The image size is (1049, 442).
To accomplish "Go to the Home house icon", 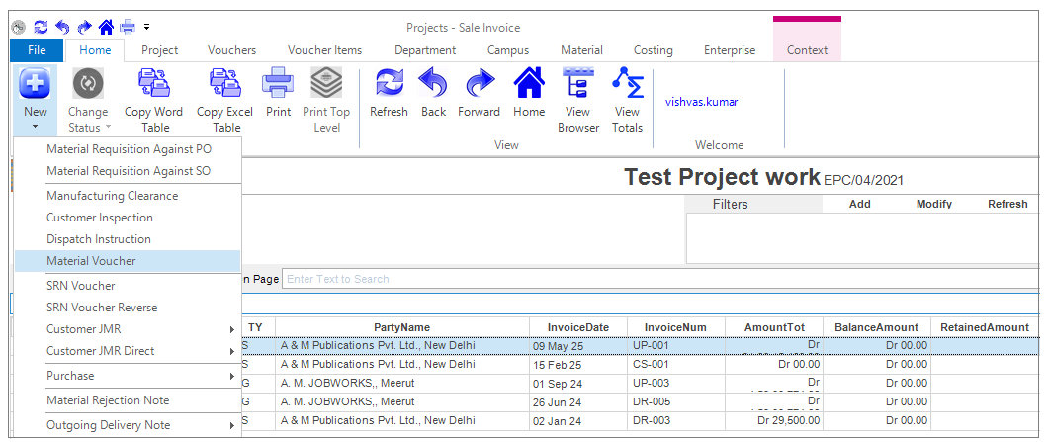I will pyautogui.click(x=529, y=85).
